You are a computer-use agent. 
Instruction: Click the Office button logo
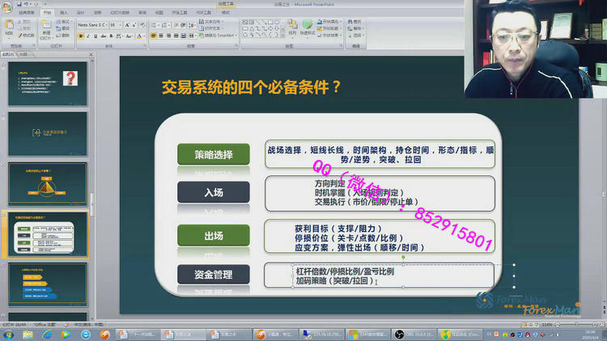[7, 6]
